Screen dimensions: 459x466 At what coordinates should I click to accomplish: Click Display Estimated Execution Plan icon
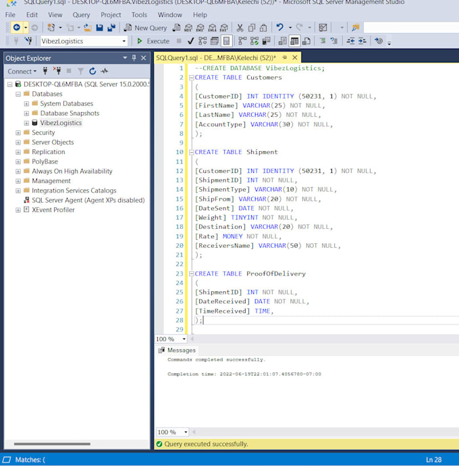pyautogui.click(x=202, y=41)
